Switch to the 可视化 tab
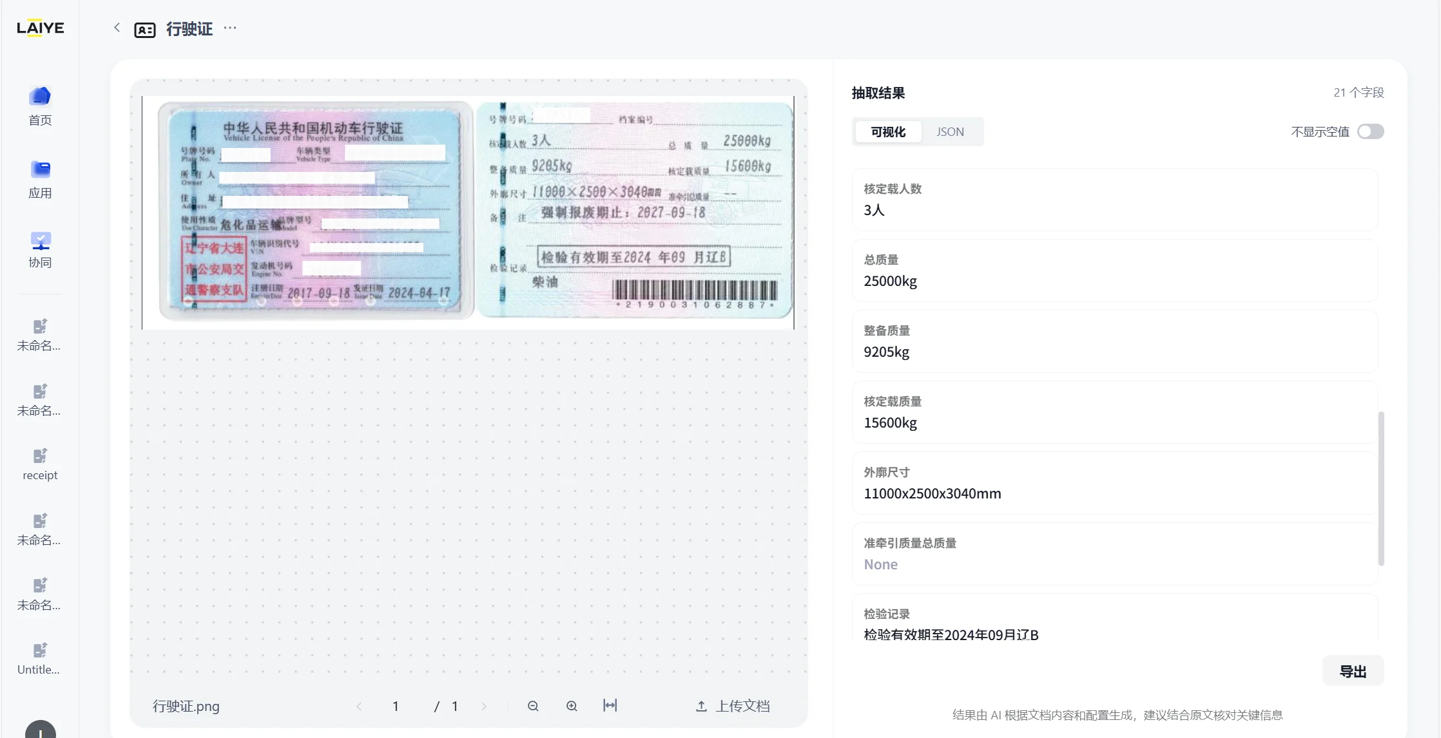 coord(888,132)
